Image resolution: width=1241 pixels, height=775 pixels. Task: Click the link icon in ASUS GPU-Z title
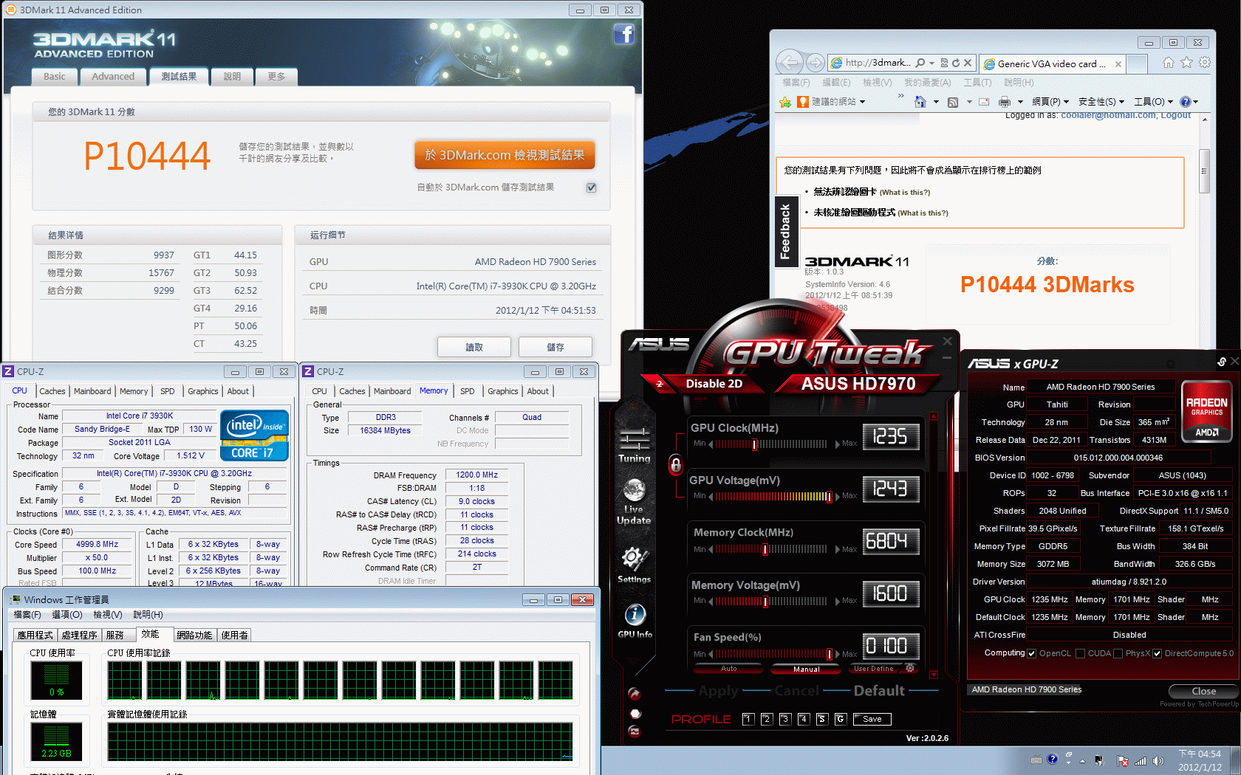pos(1222,362)
